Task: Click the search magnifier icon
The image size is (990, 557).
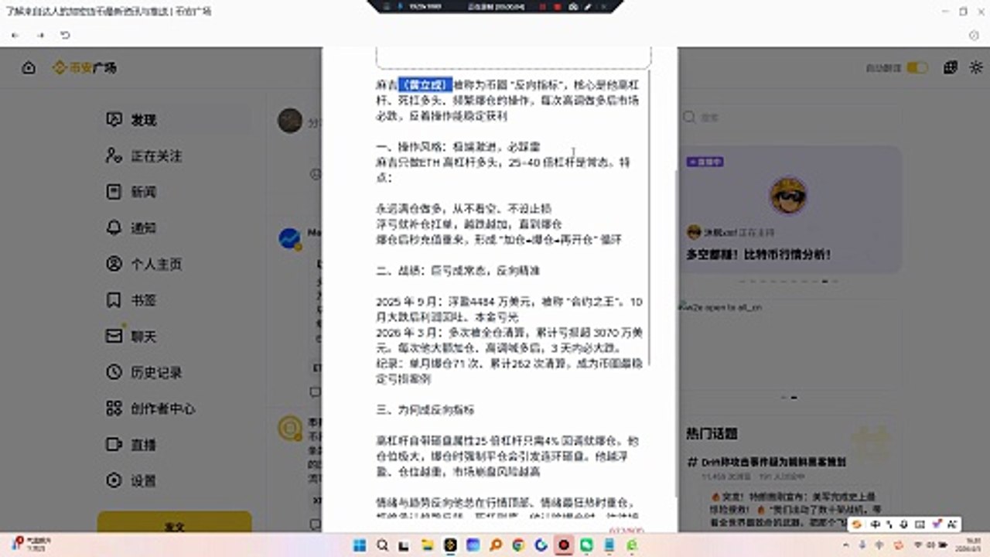Action: pos(689,118)
